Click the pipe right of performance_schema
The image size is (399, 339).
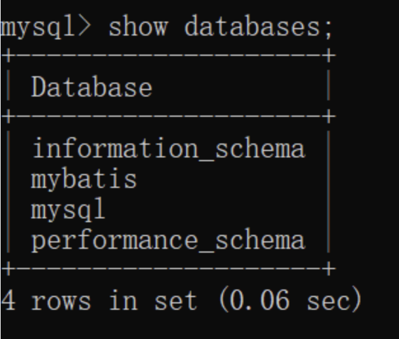tap(327, 240)
